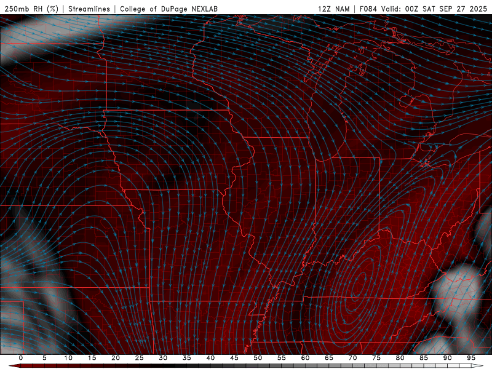
Task: Click the '65' colorbar tick label
Action: click(x=329, y=358)
